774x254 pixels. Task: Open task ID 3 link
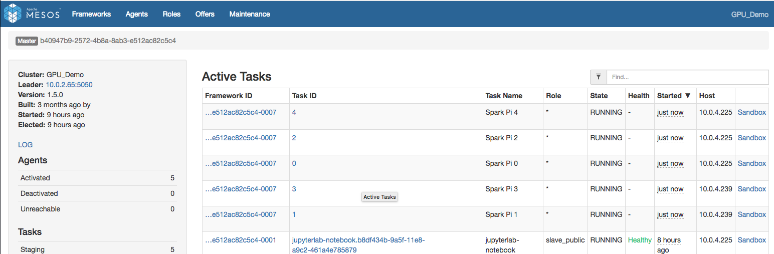[294, 189]
